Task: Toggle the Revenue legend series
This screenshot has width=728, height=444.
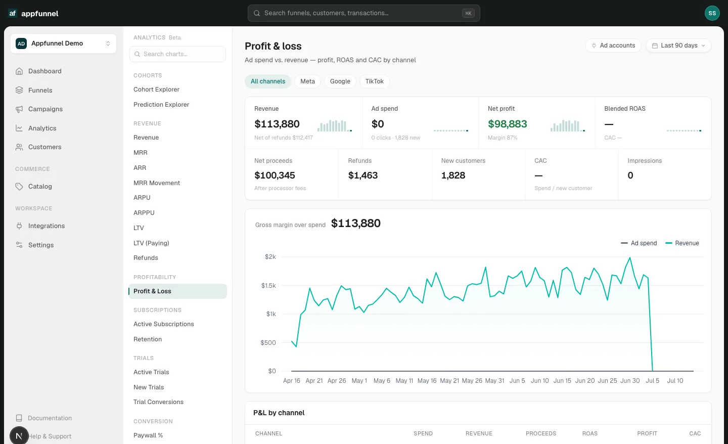Action: (x=682, y=243)
